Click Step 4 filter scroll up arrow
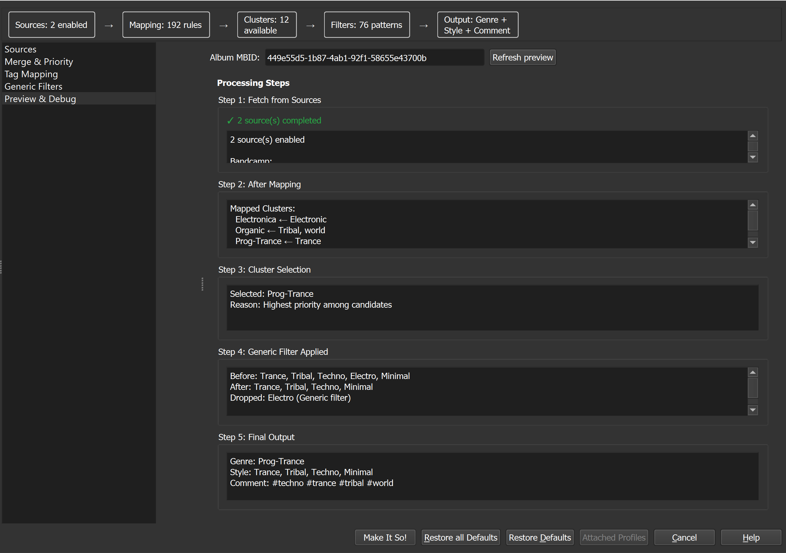 752,372
